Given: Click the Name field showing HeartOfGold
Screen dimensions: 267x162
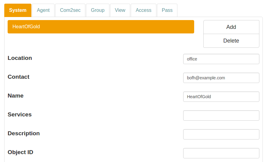Looking at the screenshot, I should pyautogui.click(x=221, y=97).
